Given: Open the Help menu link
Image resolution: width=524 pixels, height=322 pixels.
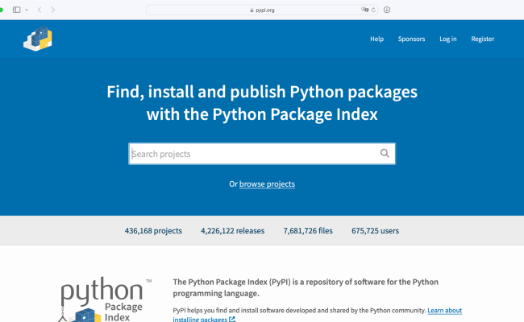Looking at the screenshot, I should (x=376, y=39).
